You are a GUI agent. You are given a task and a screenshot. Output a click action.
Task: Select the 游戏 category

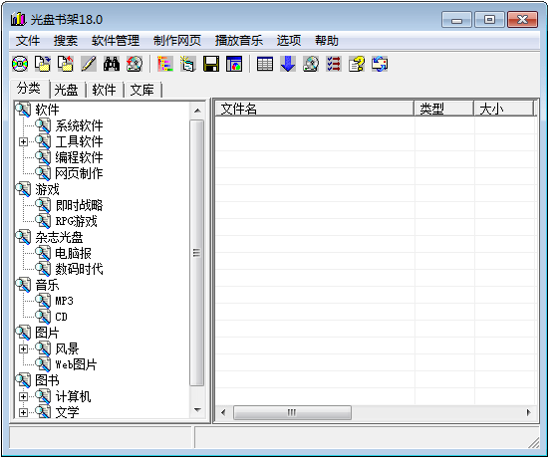pyautogui.click(x=47, y=190)
